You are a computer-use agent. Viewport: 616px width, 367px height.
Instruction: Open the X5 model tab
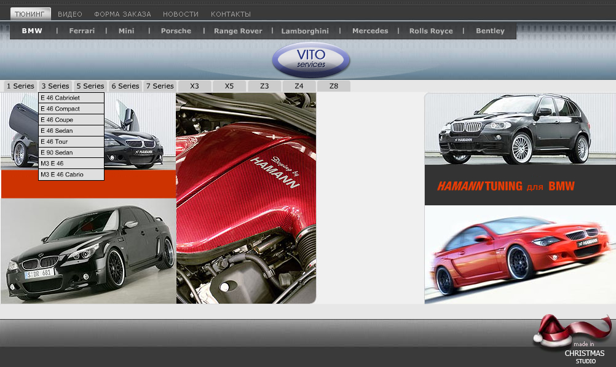[229, 86]
